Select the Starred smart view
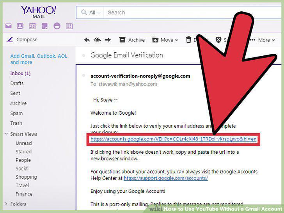The height and width of the screenshot is (213, 284). [x=23, y=152]
